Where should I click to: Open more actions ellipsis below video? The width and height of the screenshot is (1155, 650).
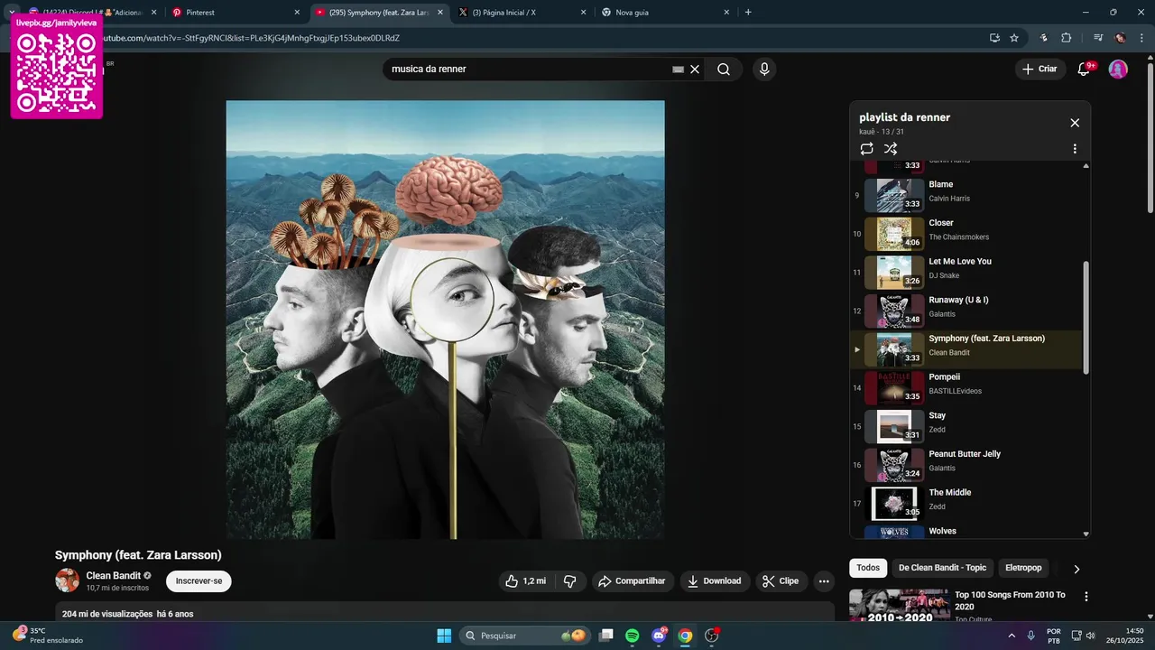824,581
